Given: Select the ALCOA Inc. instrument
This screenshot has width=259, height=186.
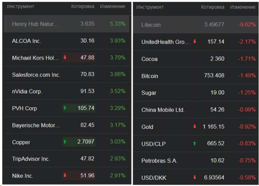Looking at the screenshot, I should (x=27, y=41).
